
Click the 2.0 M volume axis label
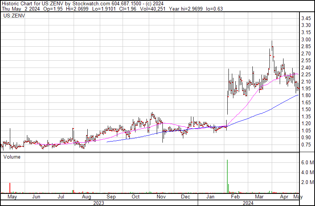307,182
